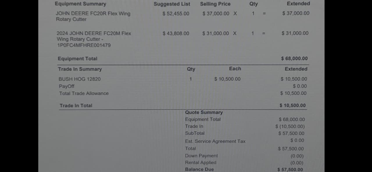
Task: Click the Total Trade Allowance label
Action: pos(84,93)
